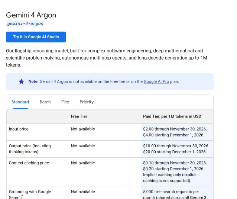The height and width of the screenshot is (199, 237).
Task: Click the $2.00 through November 30, 2026 text
Action: pyautogui.click(x=175, y=129)
